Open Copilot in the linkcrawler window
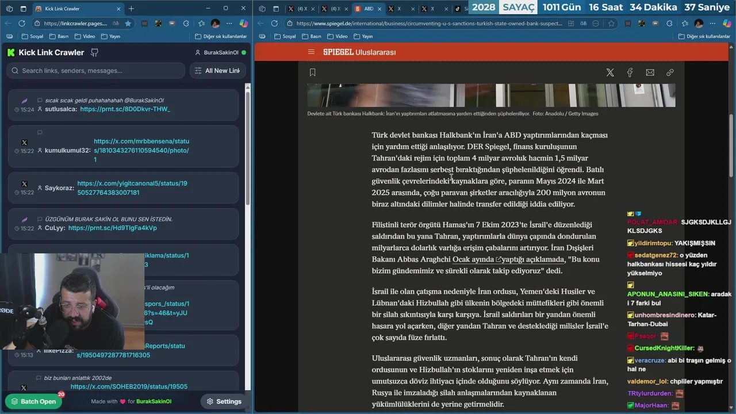This screenshot has width=736, height=414. pos(244,24)
